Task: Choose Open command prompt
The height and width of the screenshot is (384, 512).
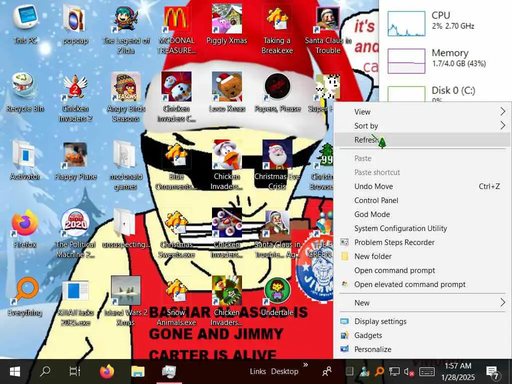Action: point(422,270)
